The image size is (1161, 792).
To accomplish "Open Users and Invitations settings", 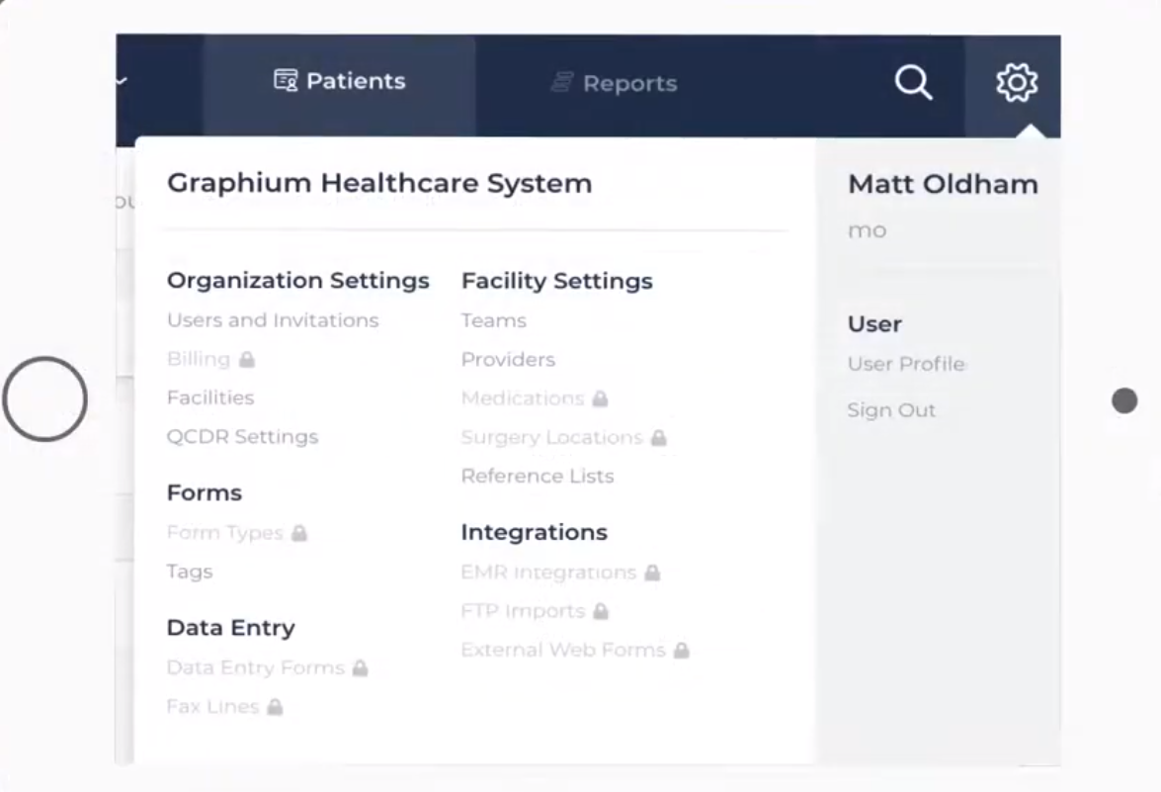I will pyautogui.click(x=273, y=320).
